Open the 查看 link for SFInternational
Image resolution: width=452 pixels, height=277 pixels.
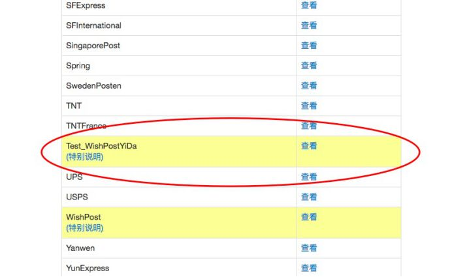pyautogui.click(x=309, y=25)
